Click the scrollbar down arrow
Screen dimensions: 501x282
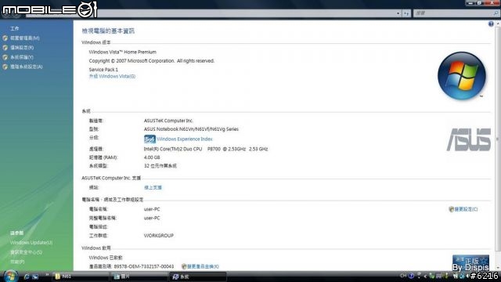click(x=498, y=268)
